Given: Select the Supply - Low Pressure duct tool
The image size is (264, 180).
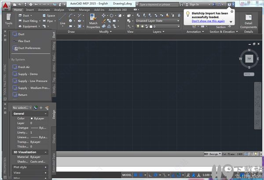Looking at the screenshot, I should [30, 81].
